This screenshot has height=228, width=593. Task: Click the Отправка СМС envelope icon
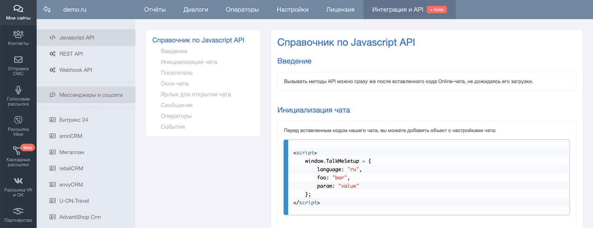pyautogui.click(x=18, y=60)
